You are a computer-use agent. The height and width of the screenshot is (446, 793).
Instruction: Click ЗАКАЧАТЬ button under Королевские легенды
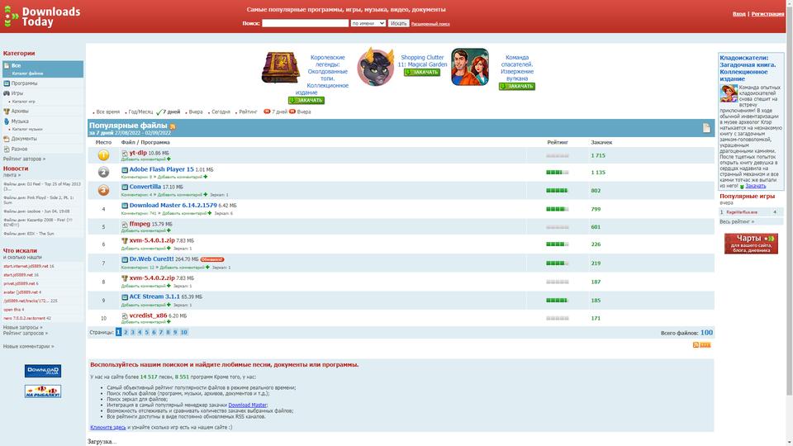306,100
